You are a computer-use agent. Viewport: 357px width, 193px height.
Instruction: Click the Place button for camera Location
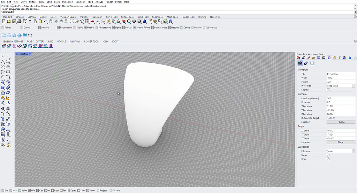tap(341, 122)
